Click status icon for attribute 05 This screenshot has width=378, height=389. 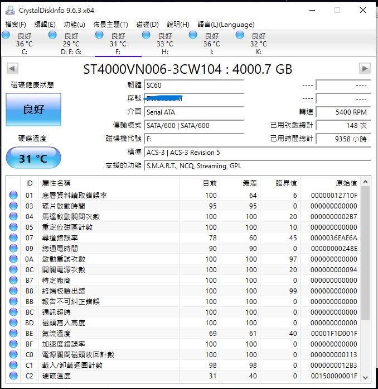(13, 227)
